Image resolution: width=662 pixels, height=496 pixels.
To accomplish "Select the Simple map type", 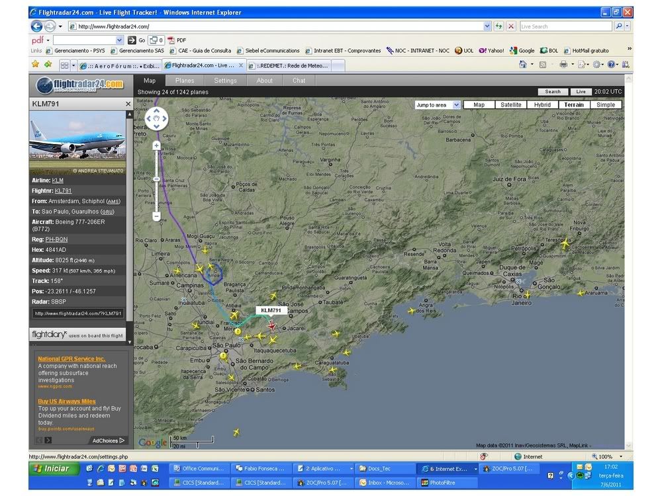I will pyautogui.click(x=605, y=105).
